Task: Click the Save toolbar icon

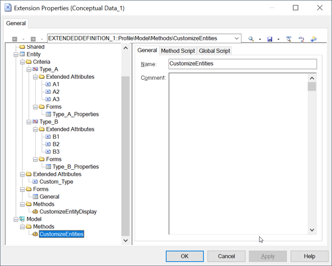Action: 269,39
